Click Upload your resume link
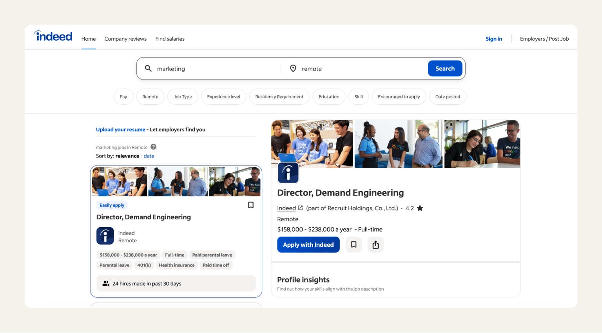602x333 pixels. tap(121, 130)
